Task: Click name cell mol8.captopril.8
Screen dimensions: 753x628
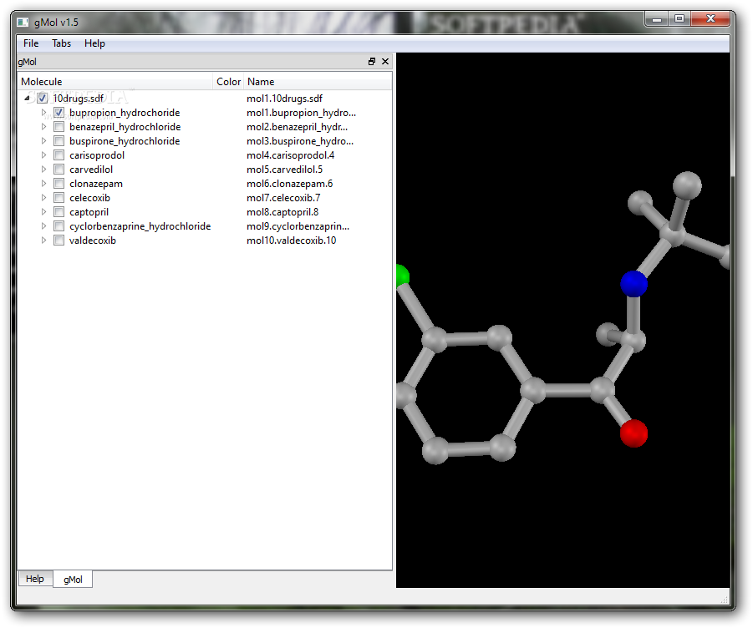Action: [282, 212]
